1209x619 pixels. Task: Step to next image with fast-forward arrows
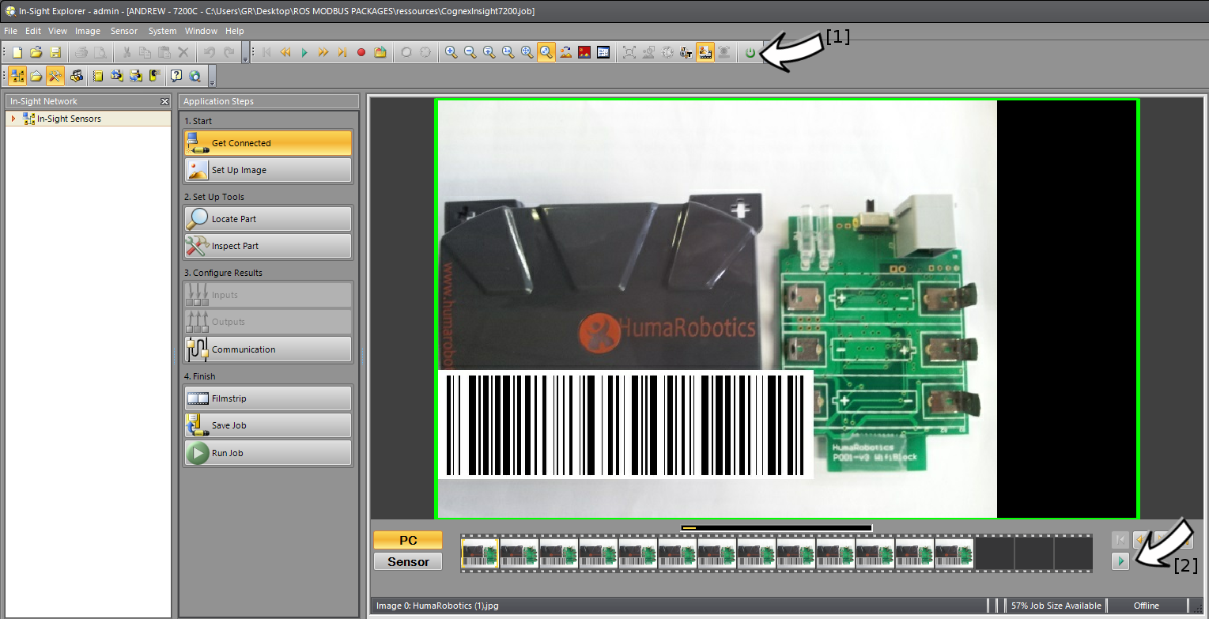[323, 52]
